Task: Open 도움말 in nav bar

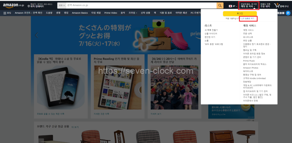Action: pos(49,13)
